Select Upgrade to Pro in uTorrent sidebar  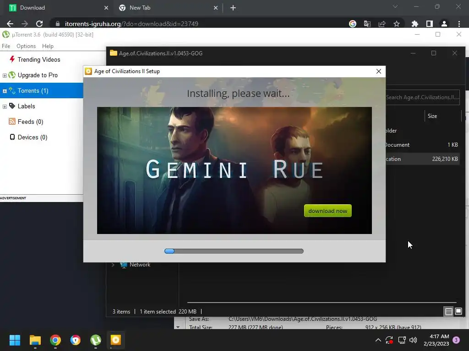(x=38, y=75)
